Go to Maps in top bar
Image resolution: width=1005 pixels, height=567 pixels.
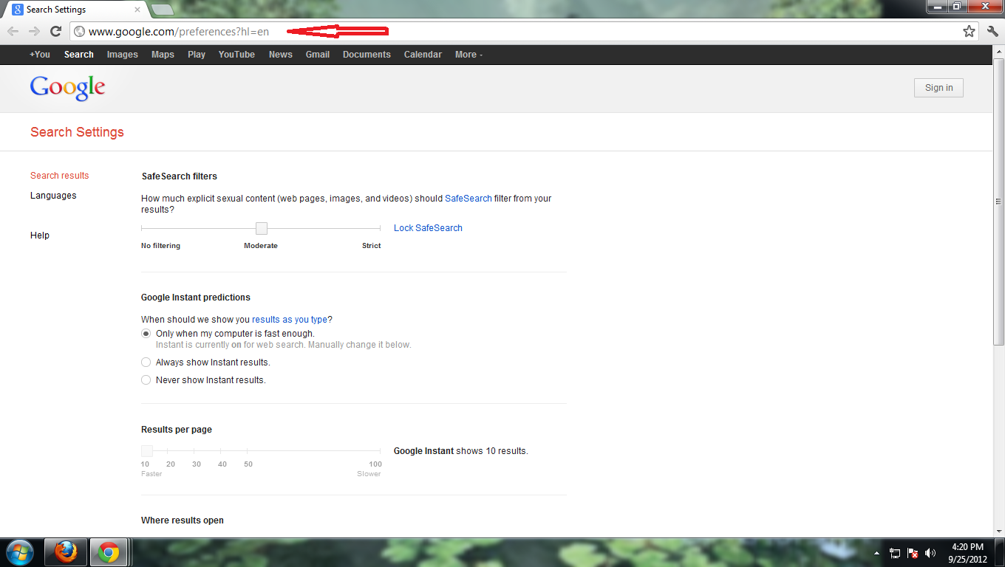[163, 55]
